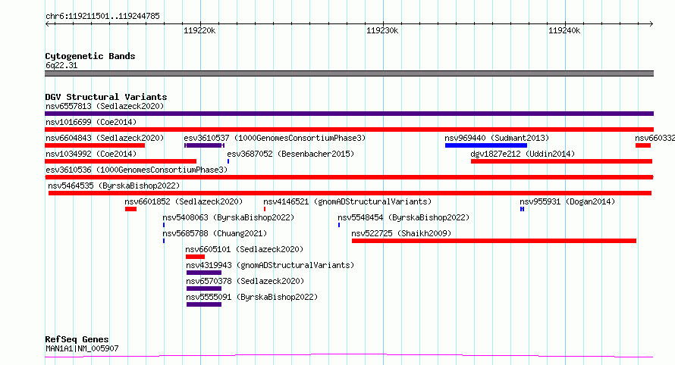Screen dimensions: 675x365
Task: Select the purple nsv6557813 variant bar
Action: pos(349,114)
